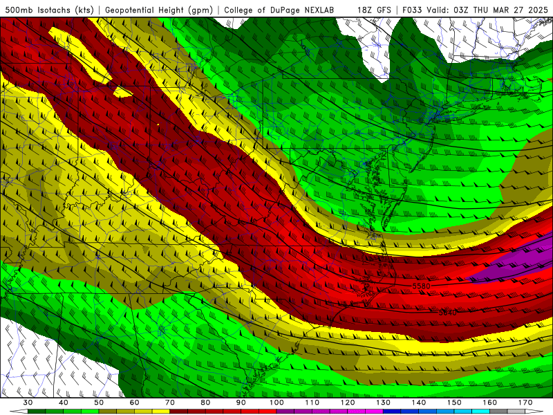
Task: Click the 130 knots legend value
Action: click(x=383, y=403)
